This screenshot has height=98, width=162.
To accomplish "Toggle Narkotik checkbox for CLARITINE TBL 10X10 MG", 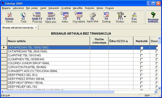I will click(141, 56).
